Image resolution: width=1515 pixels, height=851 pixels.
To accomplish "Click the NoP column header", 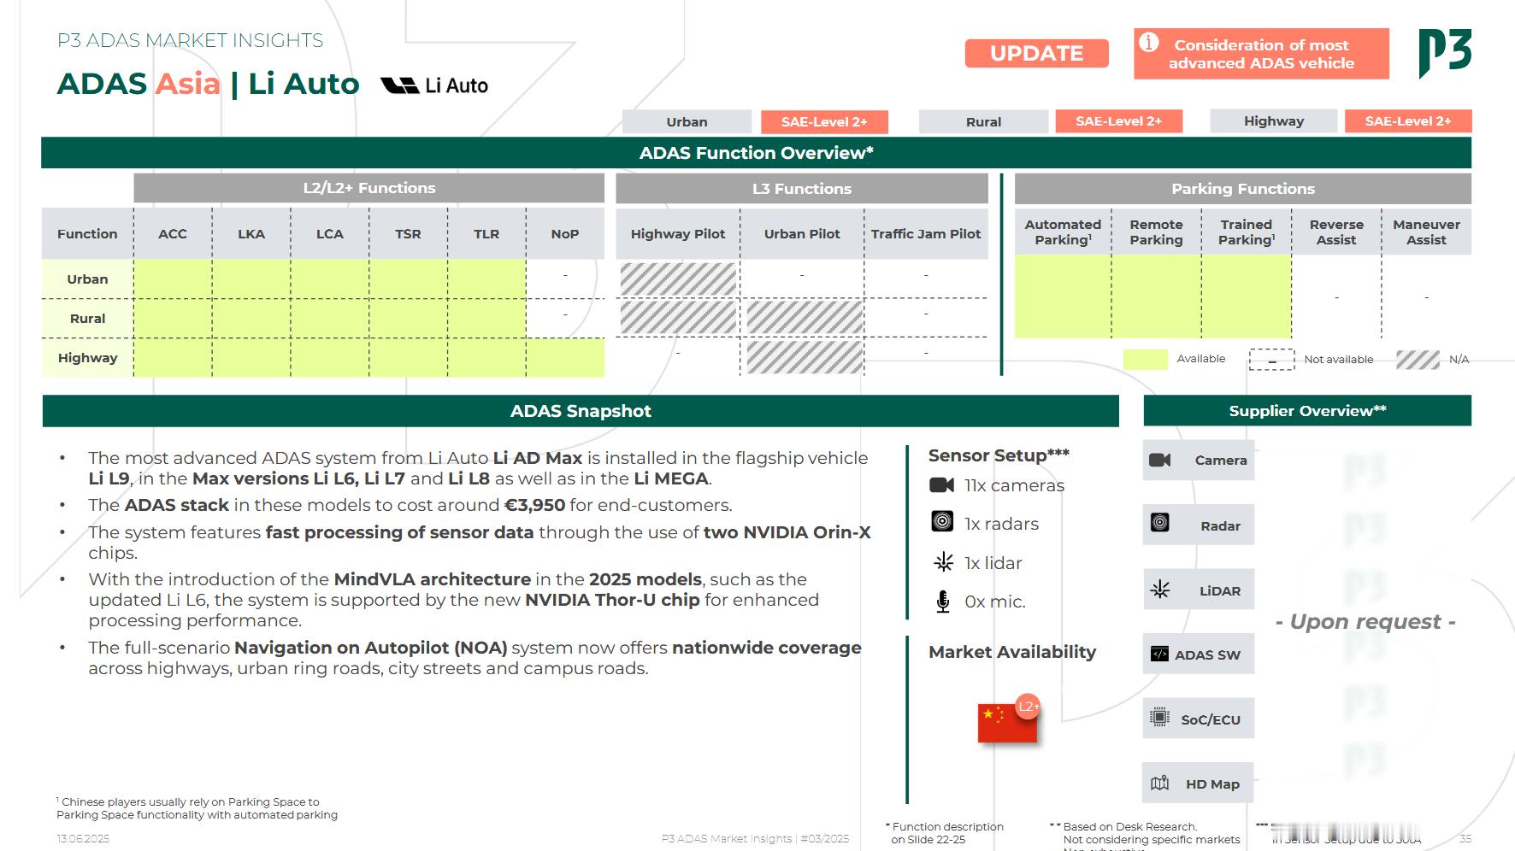I will 565,233.
